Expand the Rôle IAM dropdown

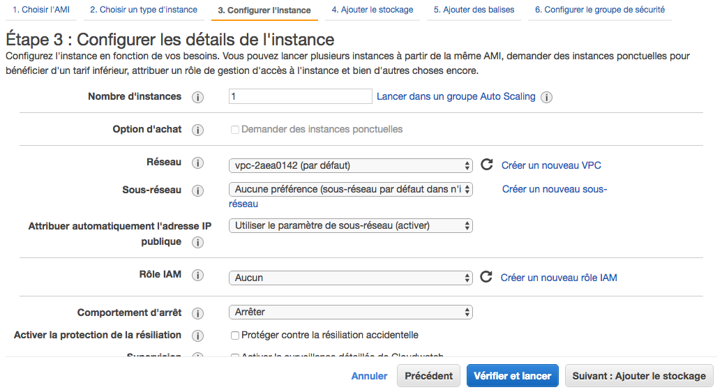(350, 278)
